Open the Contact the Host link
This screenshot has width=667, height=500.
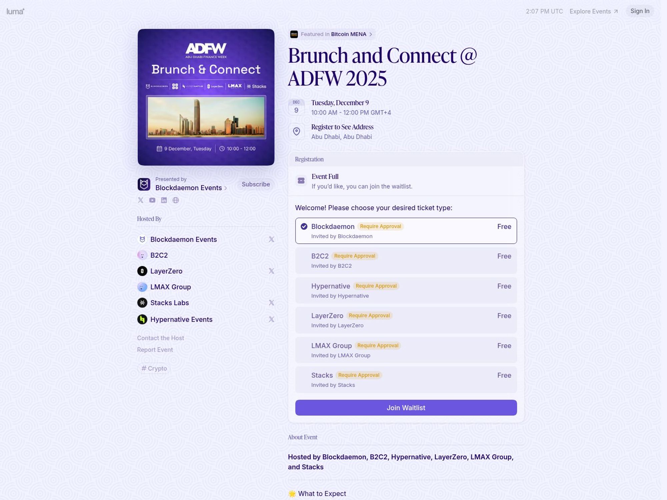point(160,338)
